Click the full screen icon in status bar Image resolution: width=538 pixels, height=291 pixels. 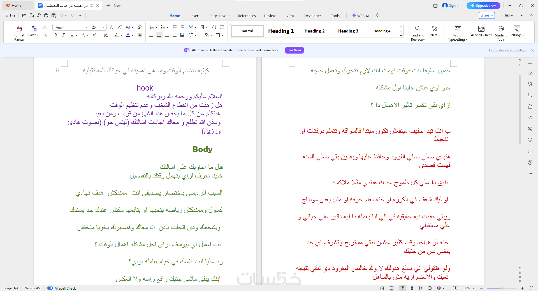click(531, 288)
